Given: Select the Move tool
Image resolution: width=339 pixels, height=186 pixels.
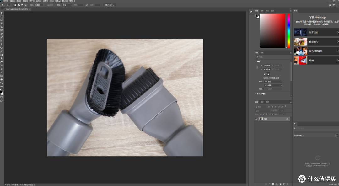Looking at the screenshot, I should coord(2,13).
